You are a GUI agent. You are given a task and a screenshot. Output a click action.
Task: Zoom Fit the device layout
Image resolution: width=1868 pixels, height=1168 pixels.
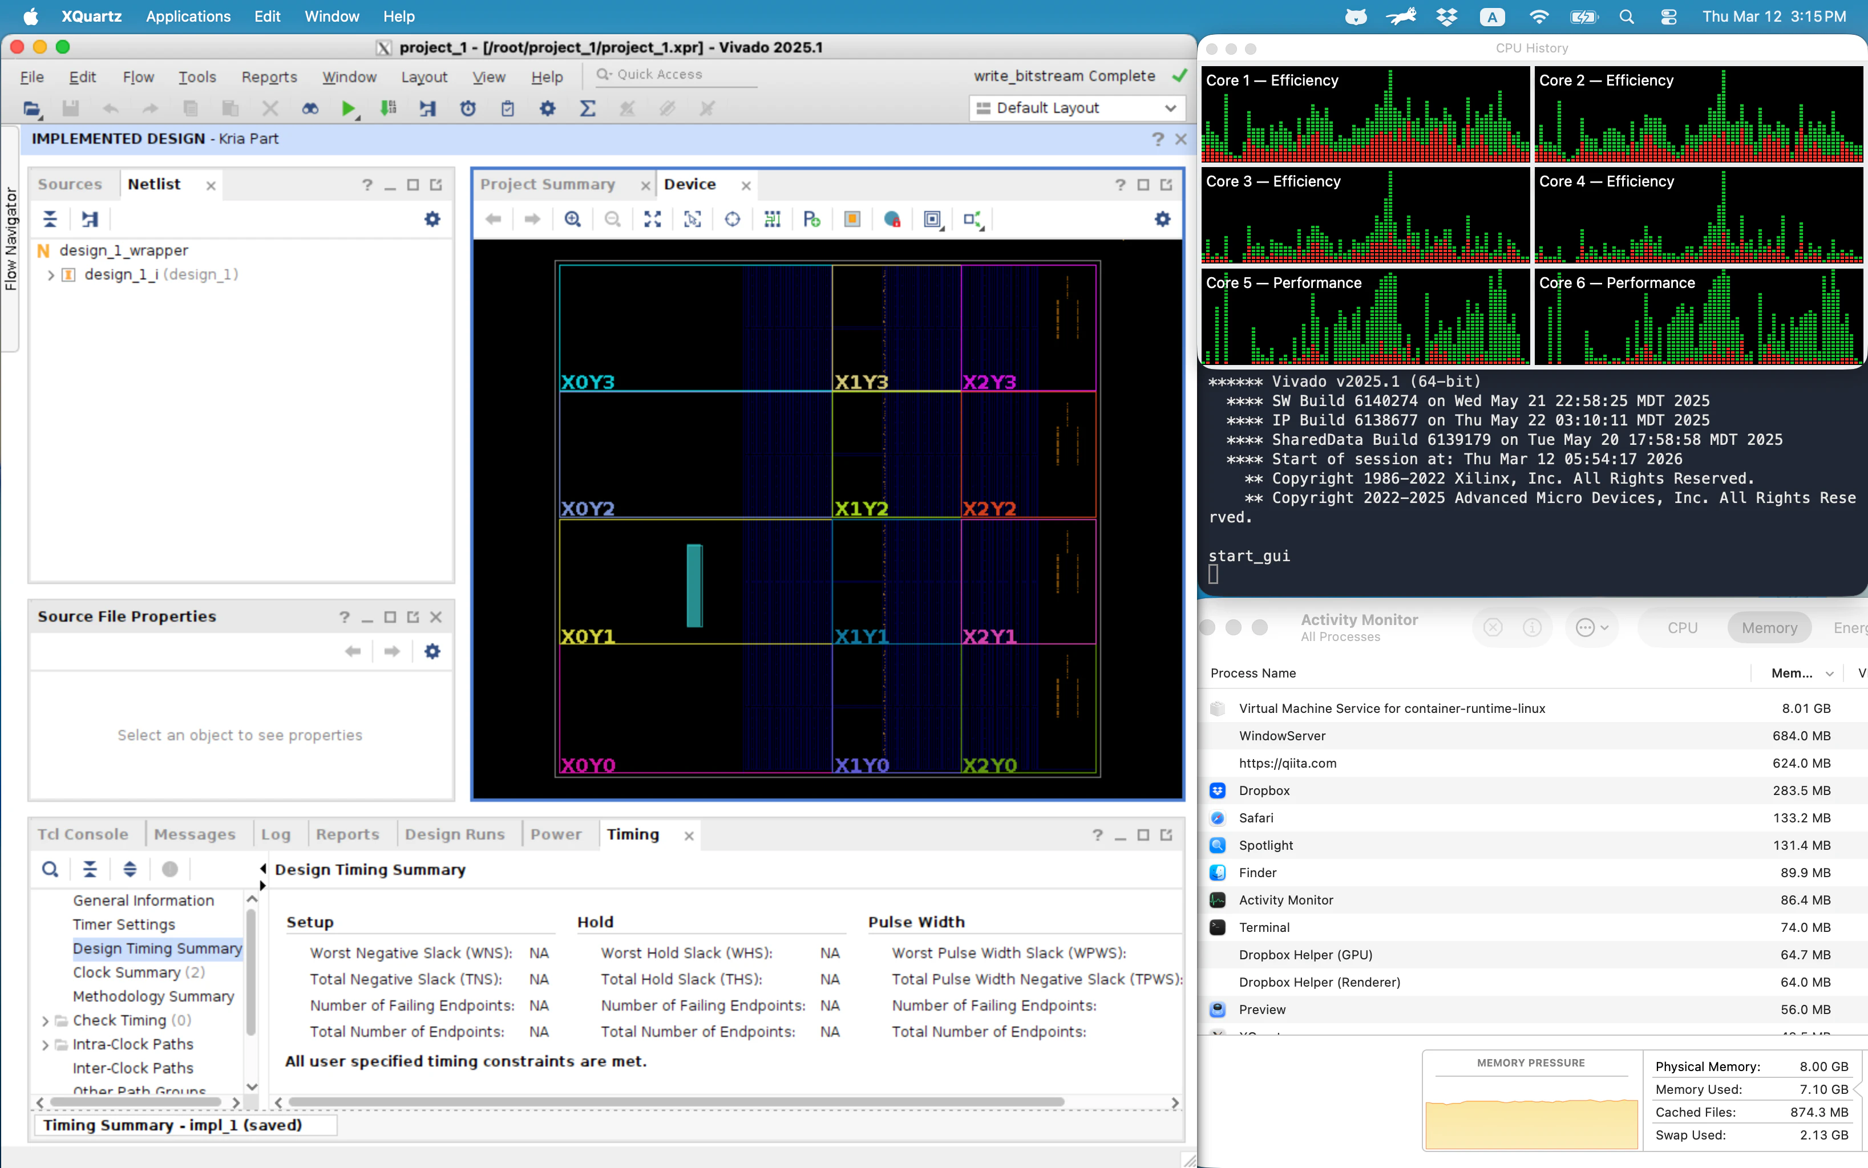pyautogui.click(x=652, y=220)
